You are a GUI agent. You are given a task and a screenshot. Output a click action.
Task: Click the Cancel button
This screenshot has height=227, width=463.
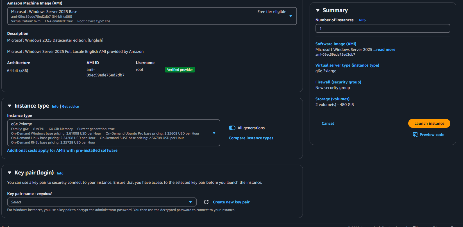(x=328, y=123)
